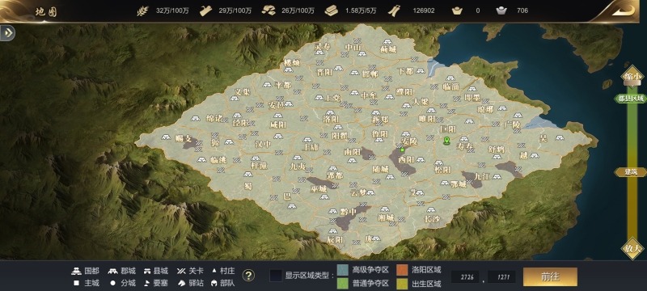Click the 缩小 zoom out button

click(632, 76)
